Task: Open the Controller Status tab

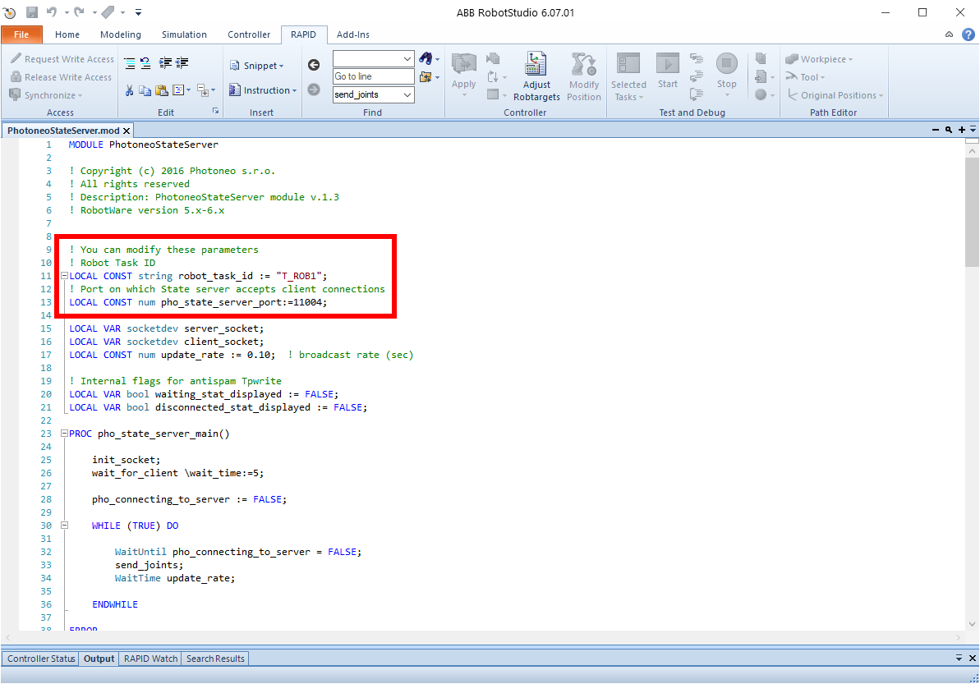Action: coord(41,659)
